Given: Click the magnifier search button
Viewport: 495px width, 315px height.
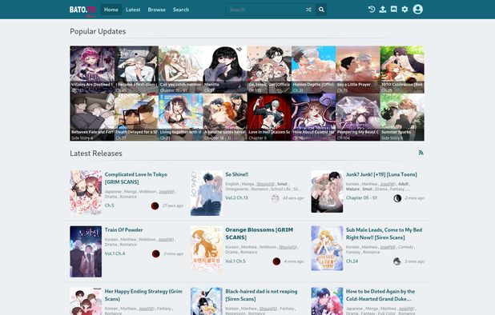Looking at the screenshot, I should 321,10.
